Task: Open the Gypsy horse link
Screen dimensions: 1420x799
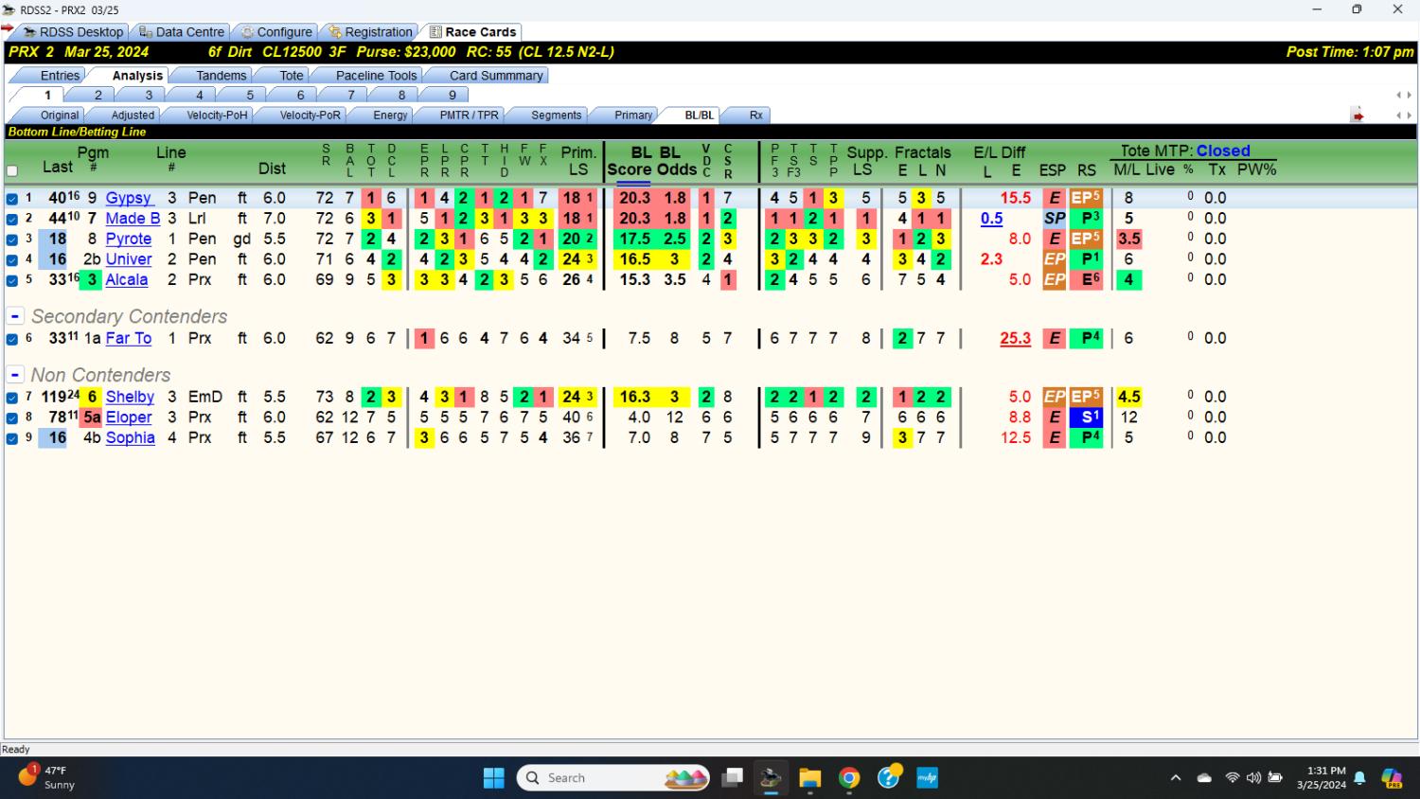Action: coord(129,198)
